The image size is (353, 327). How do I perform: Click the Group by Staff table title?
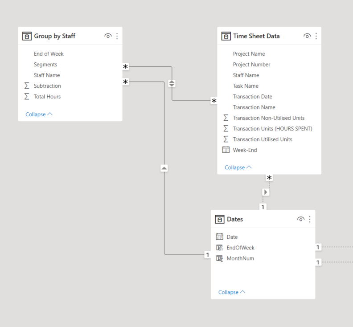55,36
